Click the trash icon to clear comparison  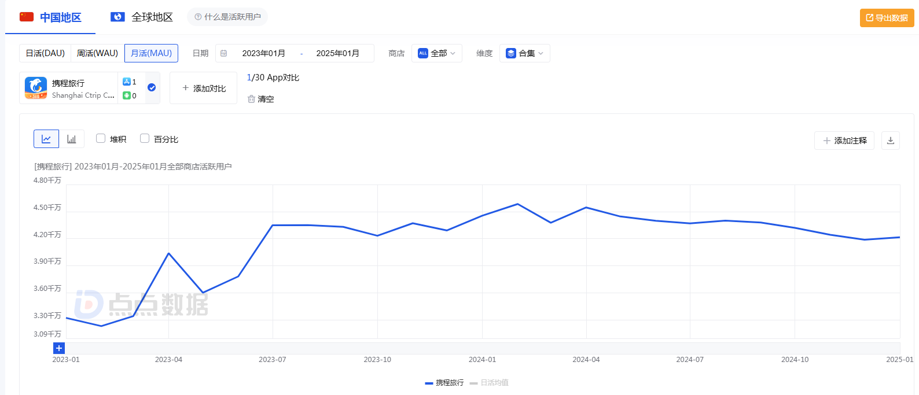point(252,99)
